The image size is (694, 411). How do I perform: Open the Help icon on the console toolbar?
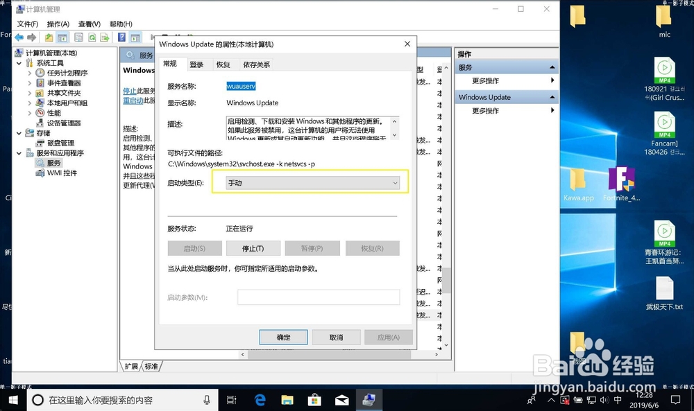click(x=121, y=37)
